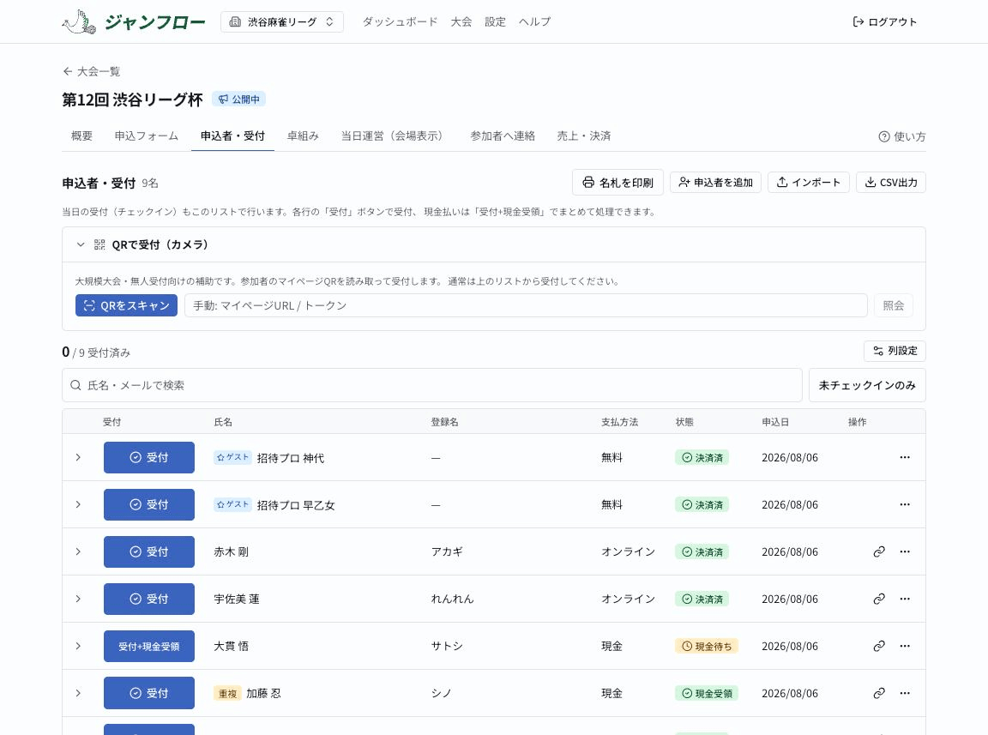
Task: Click the 公開中 status badge
Action: (238, 99)
